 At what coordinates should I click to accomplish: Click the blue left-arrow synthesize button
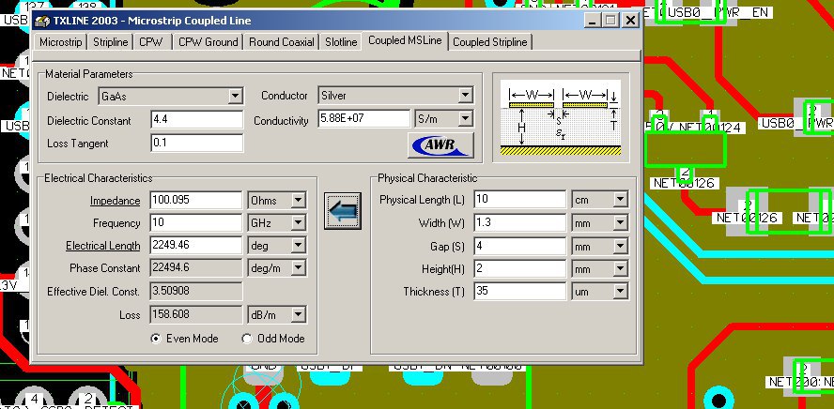pos(343,211)
